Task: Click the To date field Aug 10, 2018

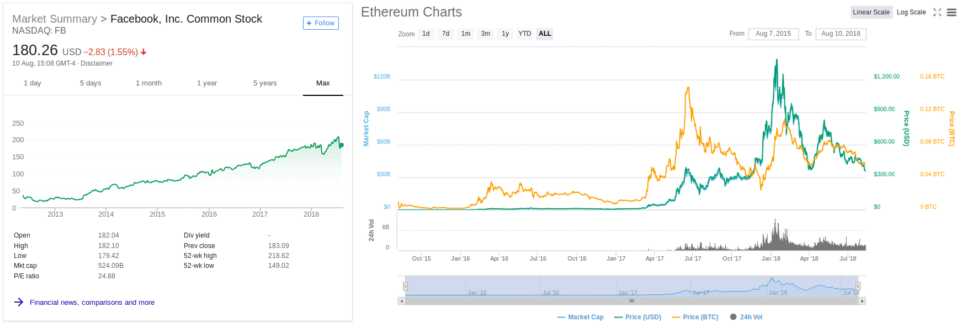Action: tap(841, 34)
